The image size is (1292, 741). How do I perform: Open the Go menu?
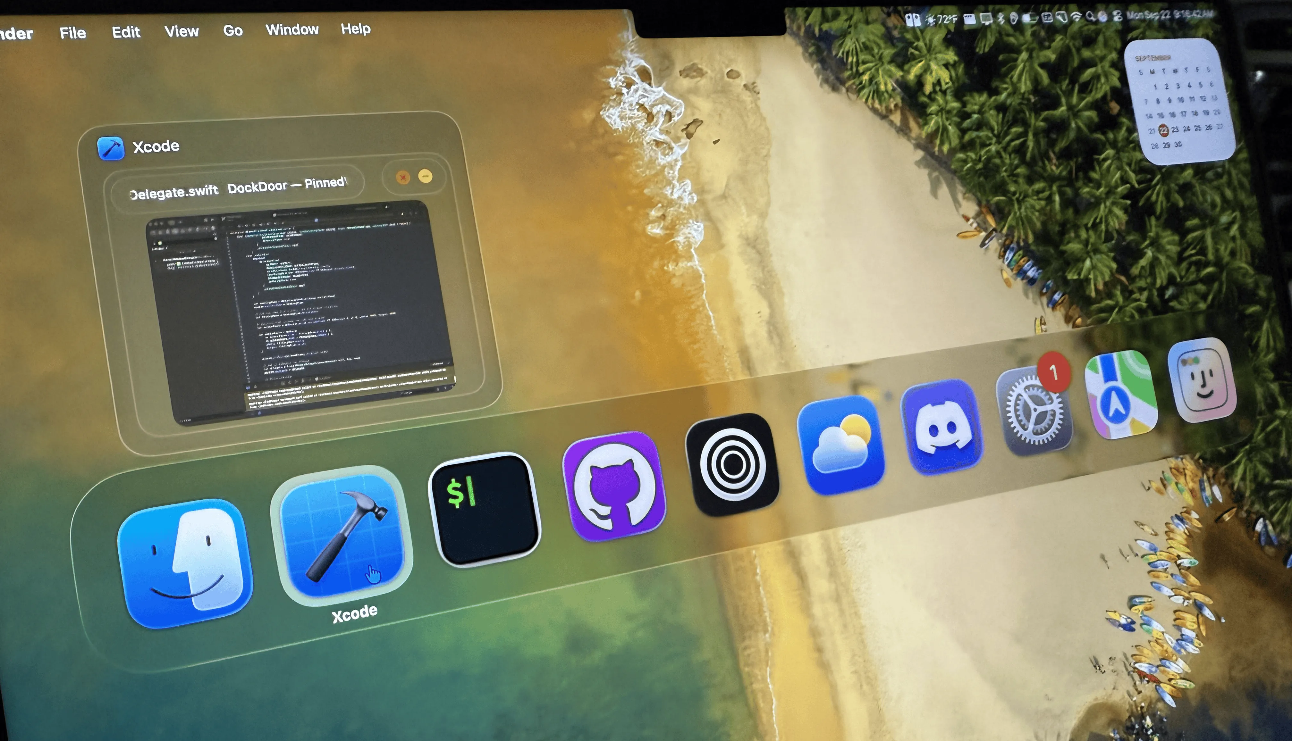pos(232,30)
